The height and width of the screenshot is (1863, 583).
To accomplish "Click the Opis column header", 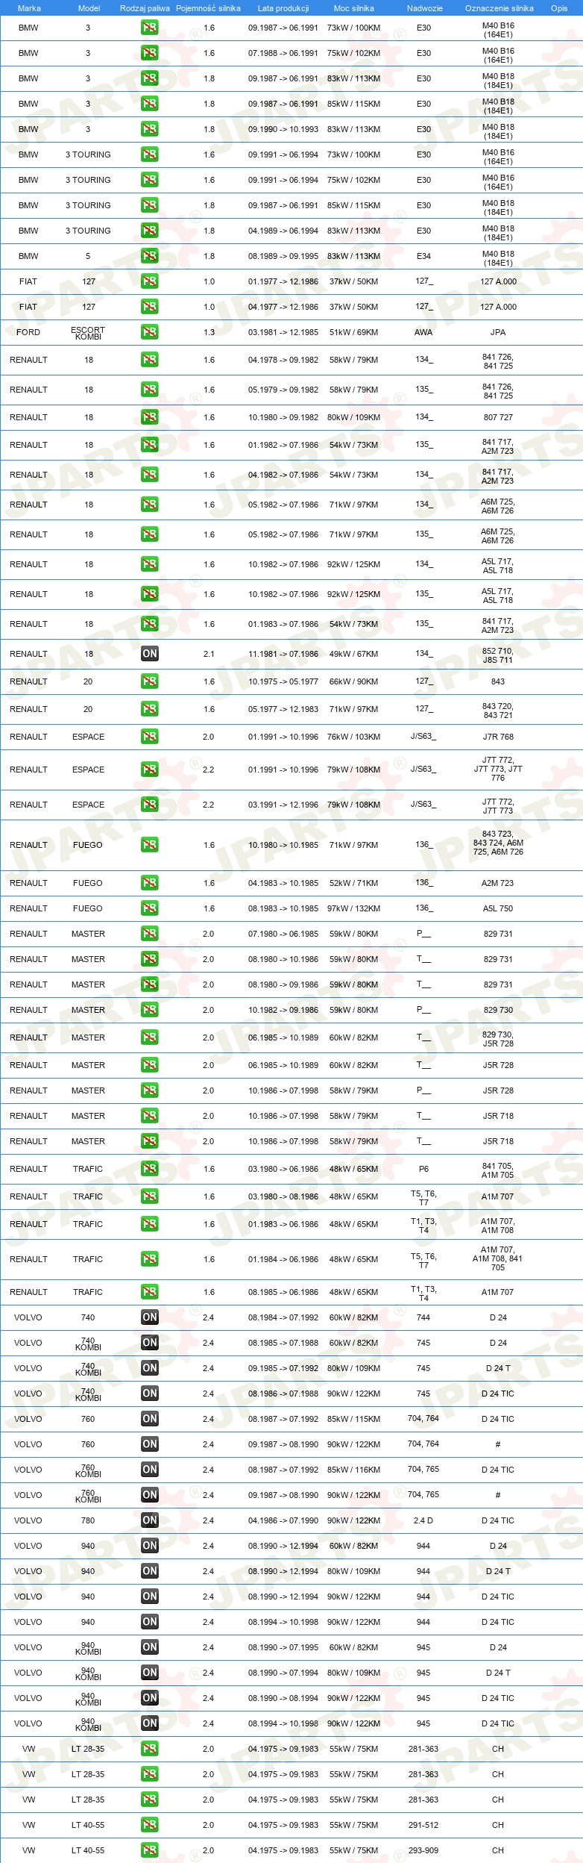I will click(x=559, y=8).
